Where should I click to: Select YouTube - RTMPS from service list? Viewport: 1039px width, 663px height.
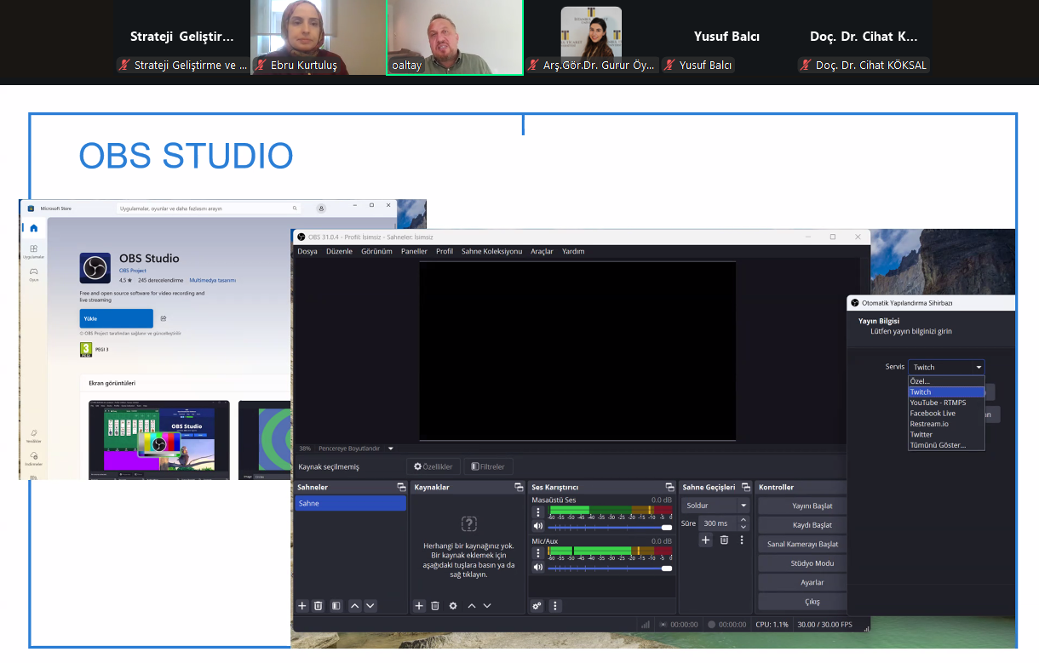tap(938, 403)
